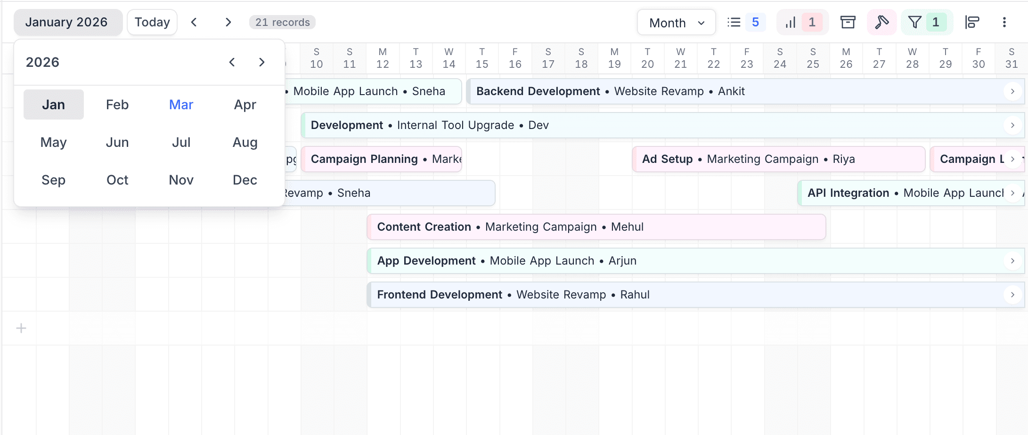Open the fields list icon showing 5
Image resolution: width=1028 pixels, height=435 pixels.
[744, 22]
